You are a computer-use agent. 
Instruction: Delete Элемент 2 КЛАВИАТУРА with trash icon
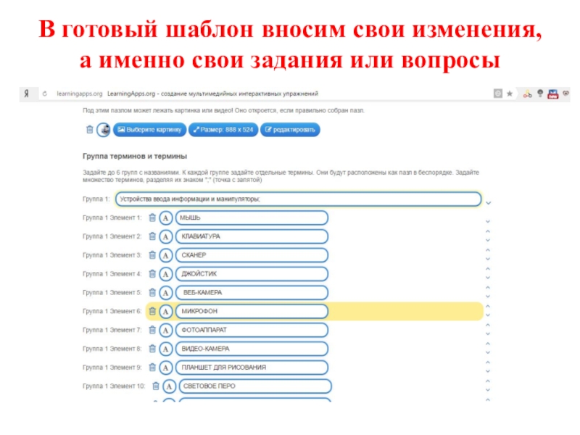(152, 236)
